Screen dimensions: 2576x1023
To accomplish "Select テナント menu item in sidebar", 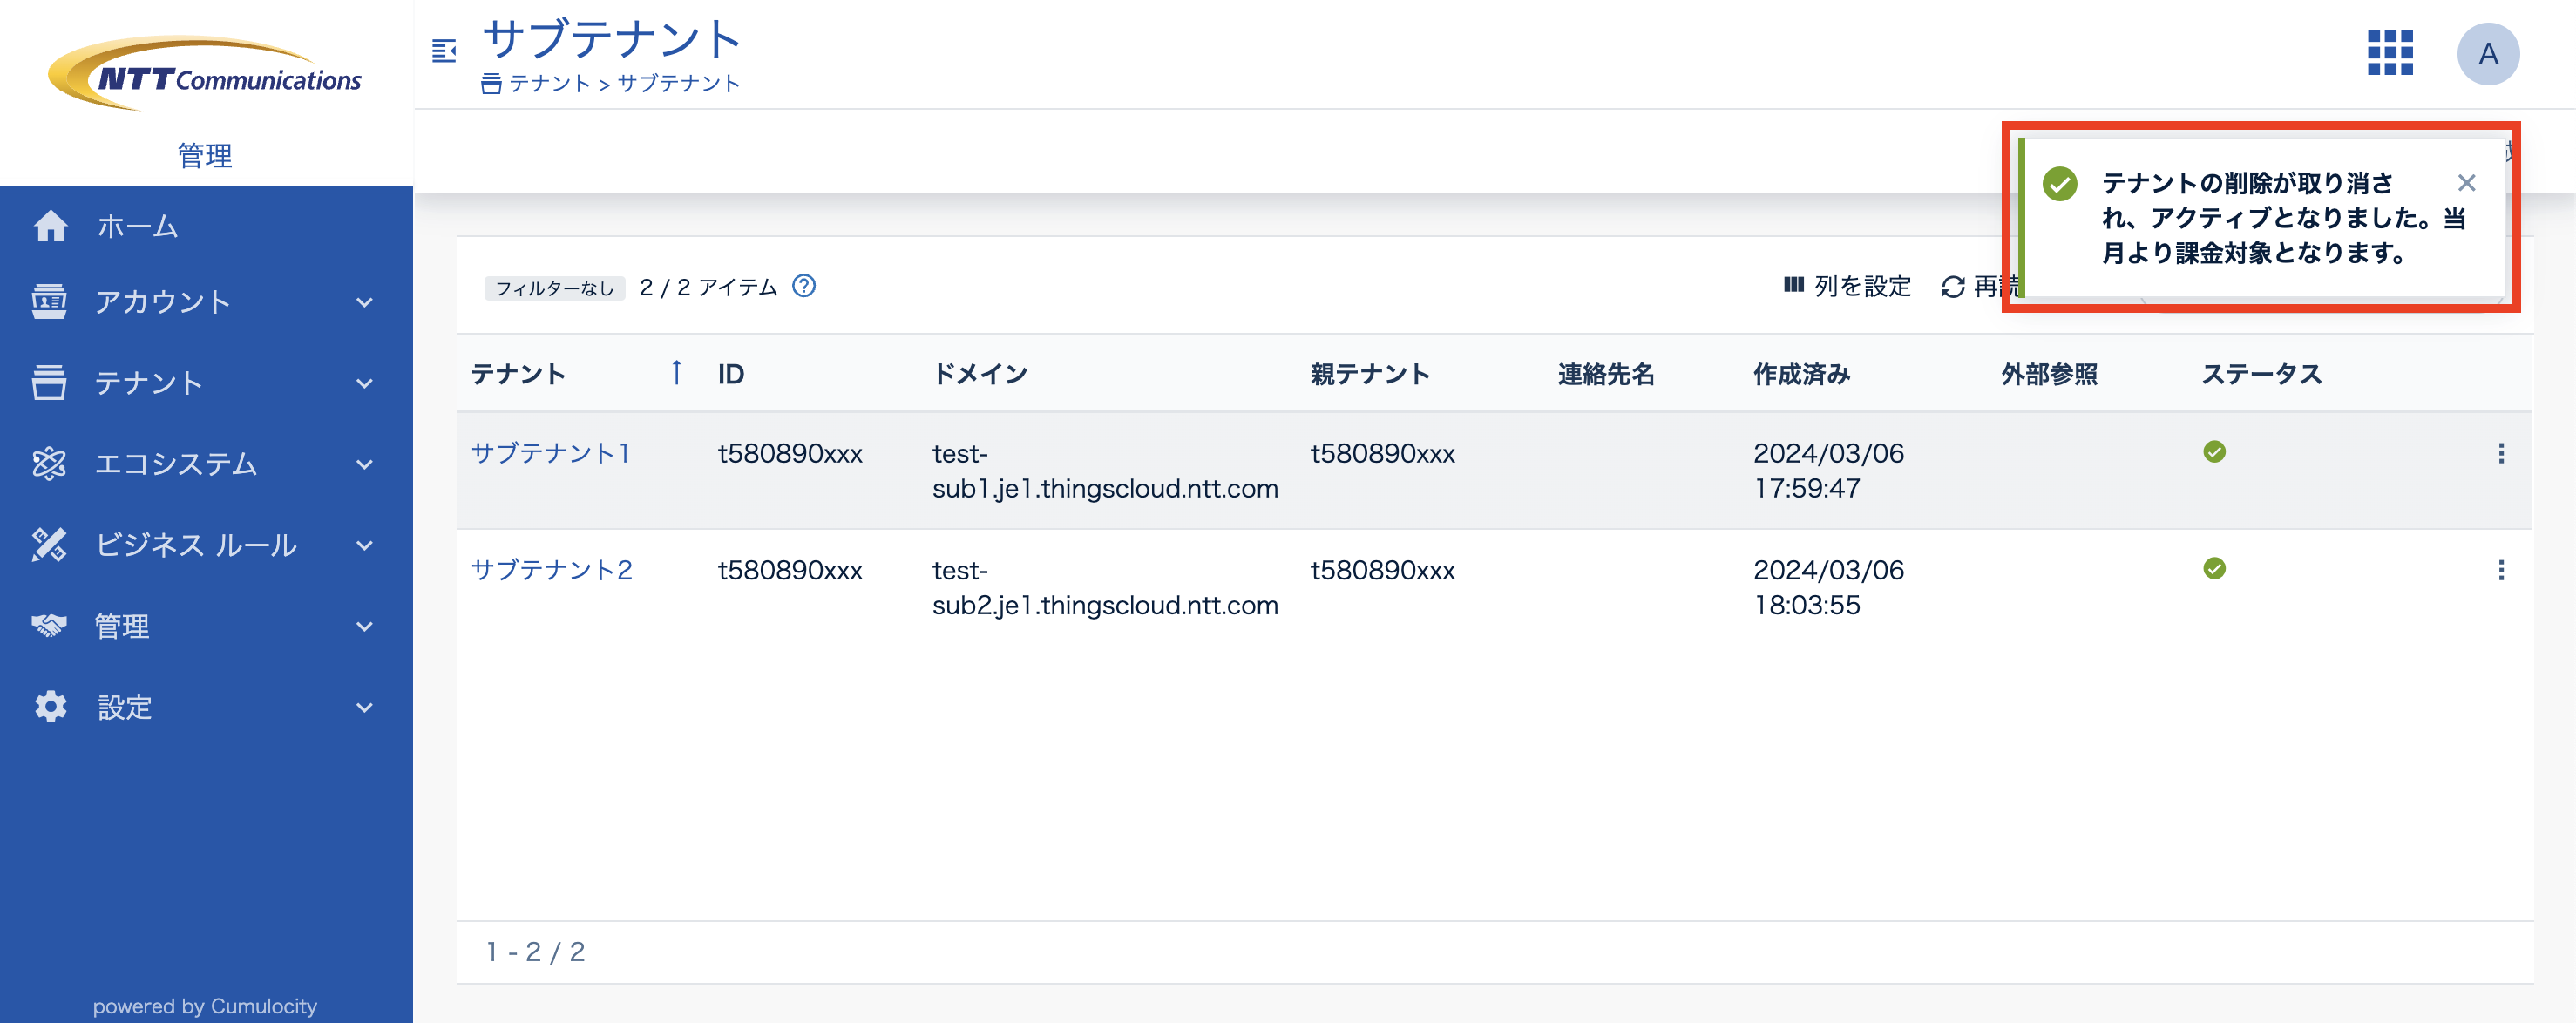I will point(149,383).
